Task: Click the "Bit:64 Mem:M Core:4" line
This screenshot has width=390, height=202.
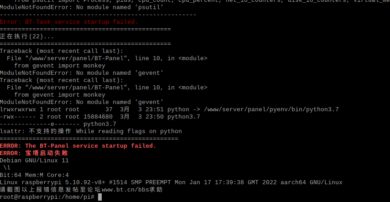Action: pyautogui.click(x=34, y=175)
